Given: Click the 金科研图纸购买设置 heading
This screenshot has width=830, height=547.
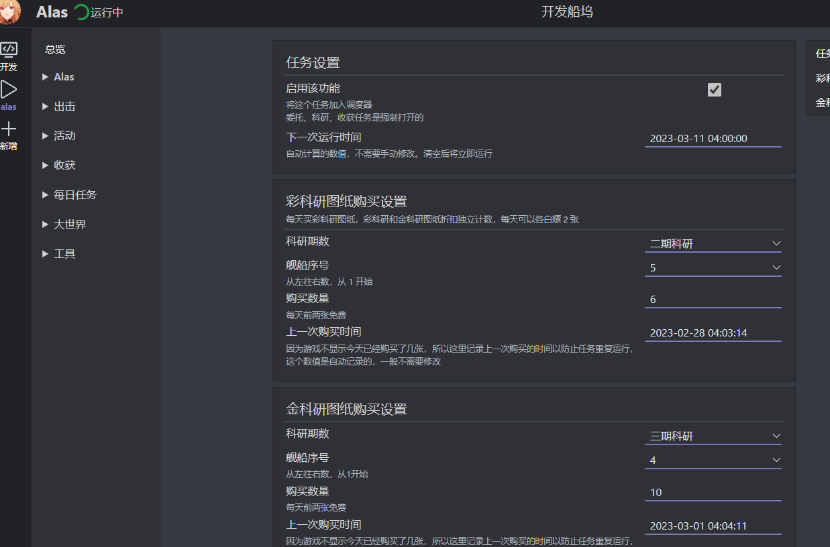Looking at the screenshot, I should click(346, 409).
